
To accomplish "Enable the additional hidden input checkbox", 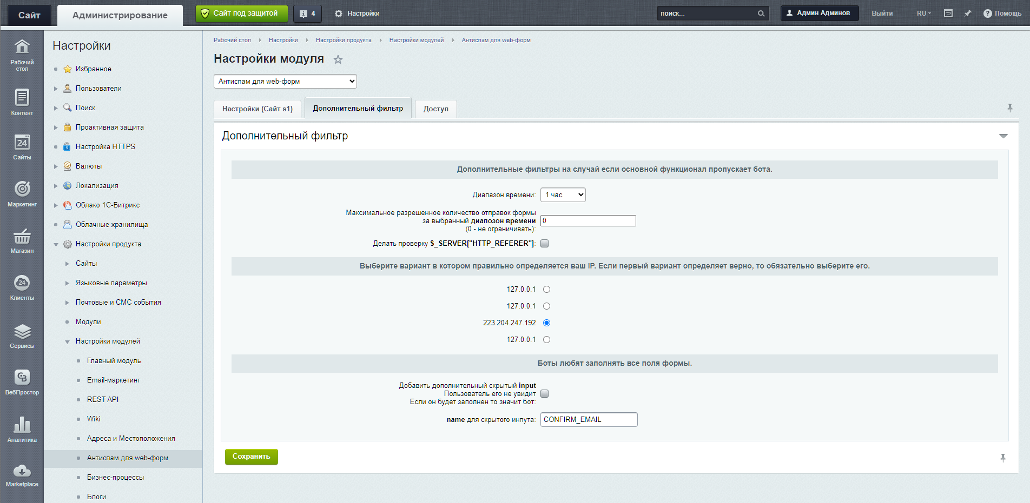I will [x=545, y=393].
